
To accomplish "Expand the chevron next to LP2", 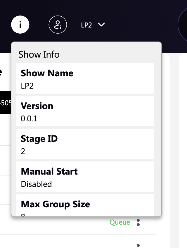I will [x=101, y=25].
